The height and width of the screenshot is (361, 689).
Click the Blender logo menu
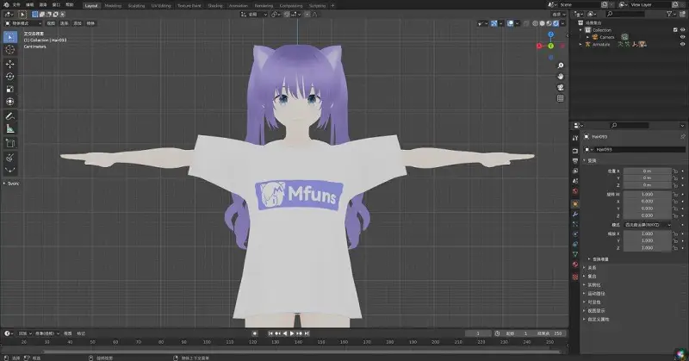6,5
